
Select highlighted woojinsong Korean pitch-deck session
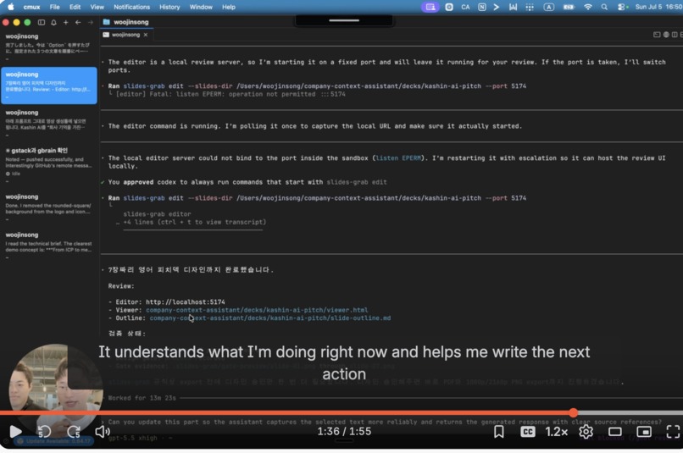point(49,86)
